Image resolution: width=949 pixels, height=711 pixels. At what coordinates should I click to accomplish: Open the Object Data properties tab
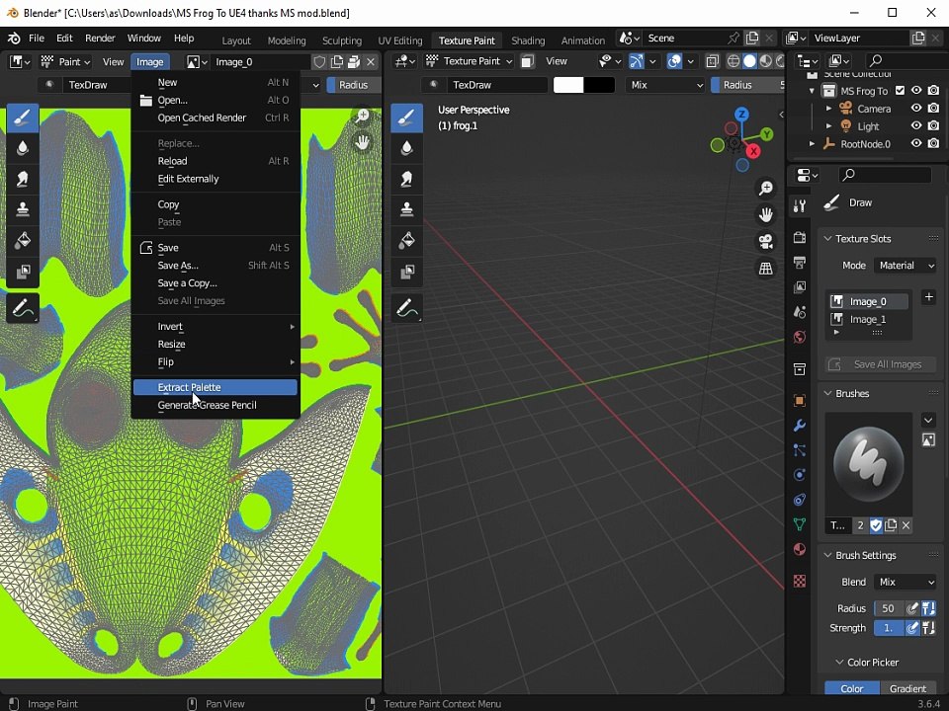coord(800,524)
